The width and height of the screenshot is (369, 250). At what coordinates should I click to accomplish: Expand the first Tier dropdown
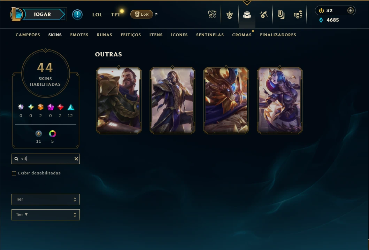(x=46, y=200)
